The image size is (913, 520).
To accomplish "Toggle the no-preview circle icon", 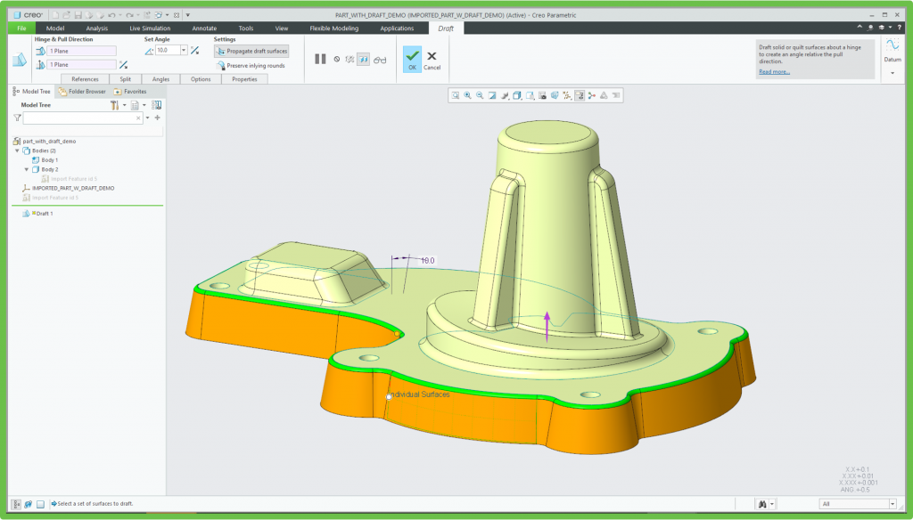I will coord(337,60).
